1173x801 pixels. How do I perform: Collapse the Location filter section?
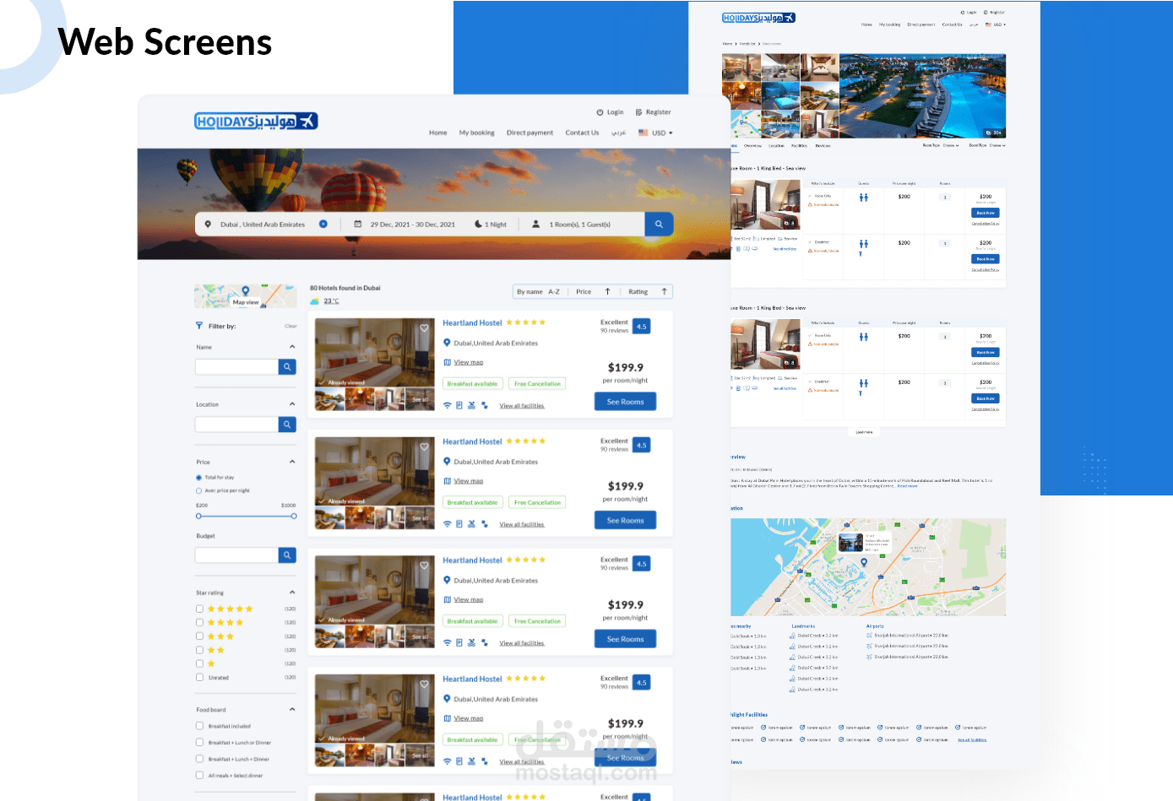[x=292, y=404]
